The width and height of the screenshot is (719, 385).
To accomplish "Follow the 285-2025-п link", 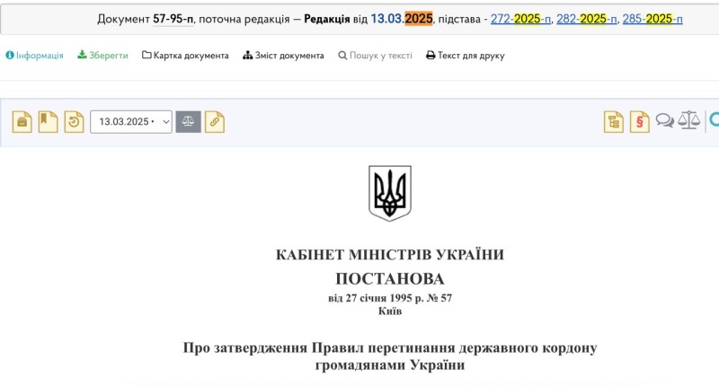I will 652,19.
